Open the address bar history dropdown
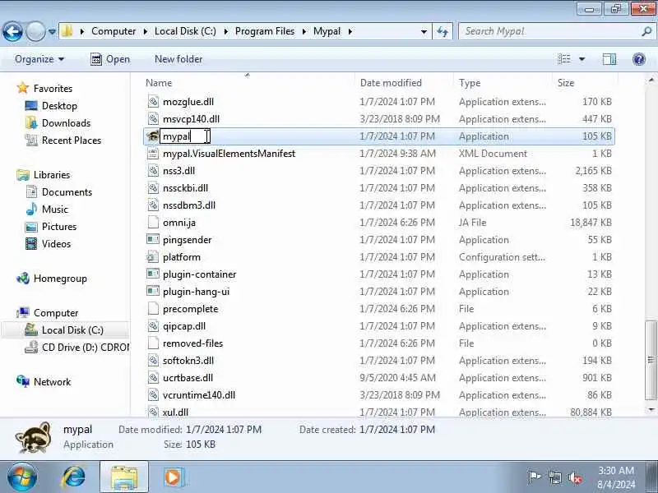 pyautogui.click(x=424, y=32)
